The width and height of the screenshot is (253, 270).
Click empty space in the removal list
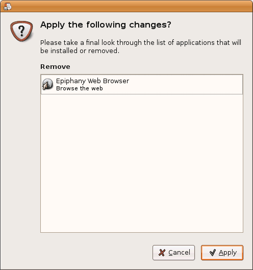(x=142, y=163)
